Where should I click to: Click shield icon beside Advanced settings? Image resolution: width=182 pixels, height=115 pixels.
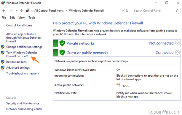pyautogui.click(x=3, y=67)
